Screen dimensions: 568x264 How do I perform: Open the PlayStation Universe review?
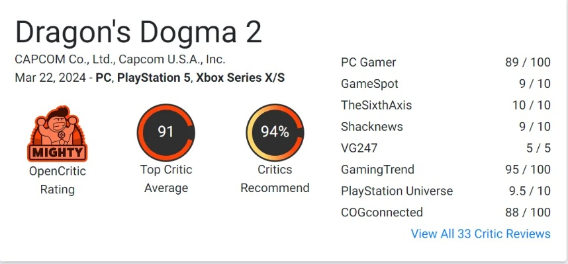(x=397, y=191)
